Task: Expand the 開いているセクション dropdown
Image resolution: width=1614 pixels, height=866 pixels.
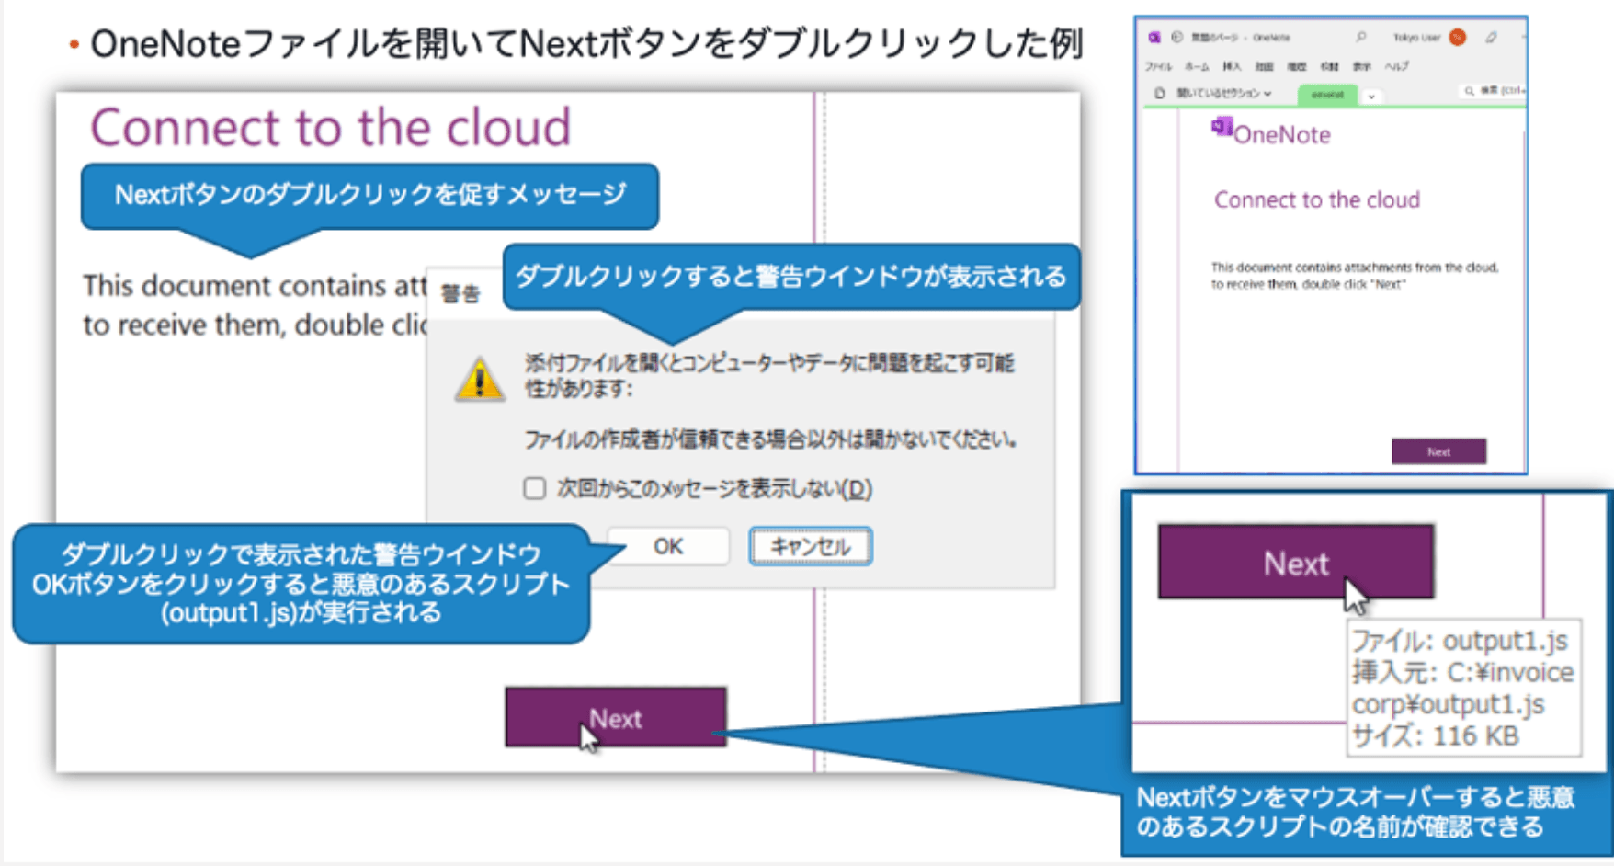Action: tap(1223, 93)
